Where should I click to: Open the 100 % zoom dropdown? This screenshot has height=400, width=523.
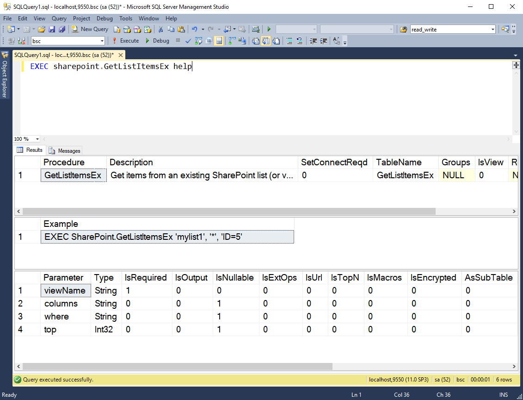[37, 139]
